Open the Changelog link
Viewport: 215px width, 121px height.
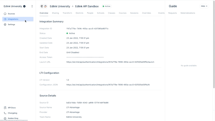click(13, 113)
